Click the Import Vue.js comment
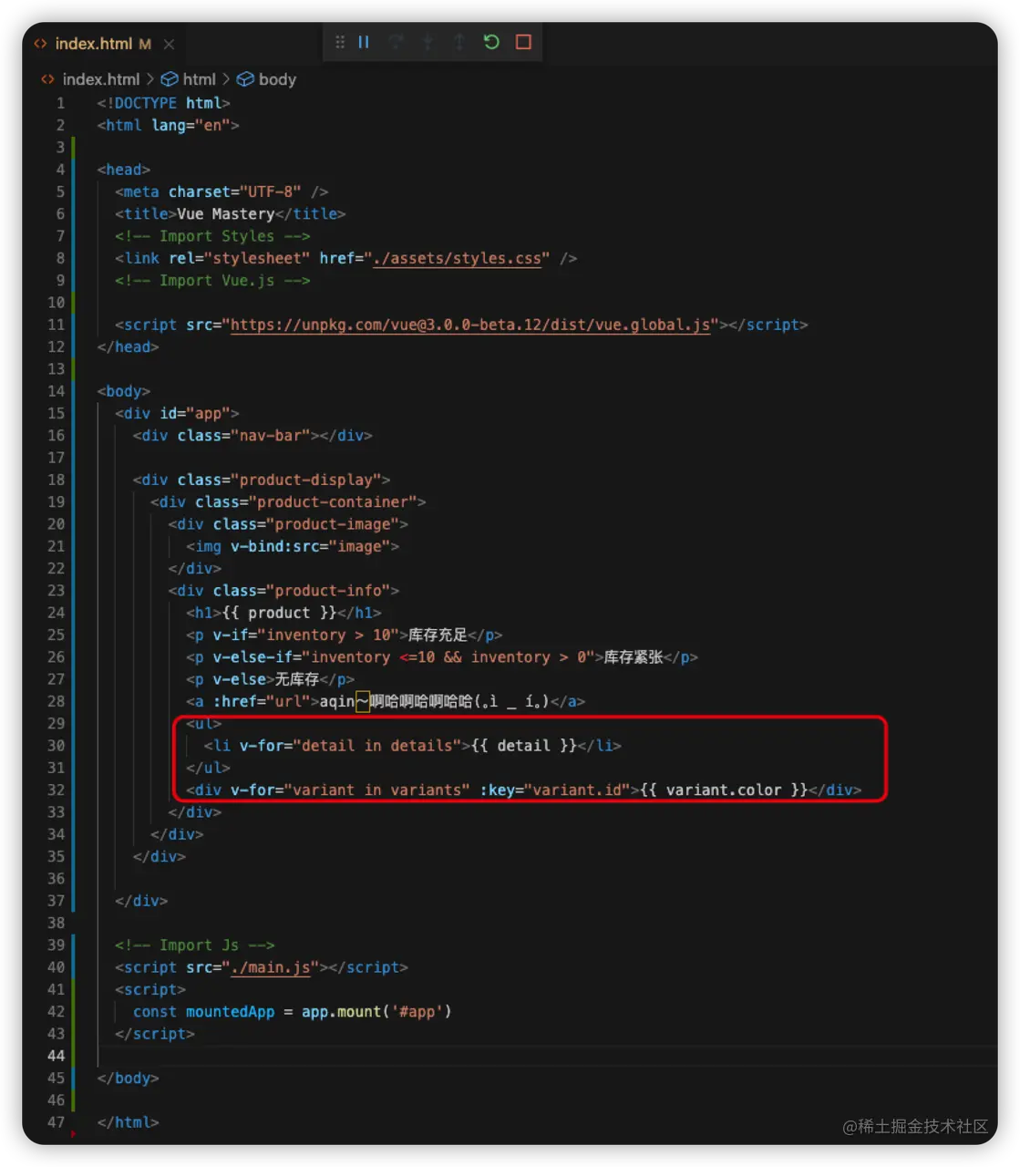Viewport: 1020px width, 1167px height. (x=212, y=280)
